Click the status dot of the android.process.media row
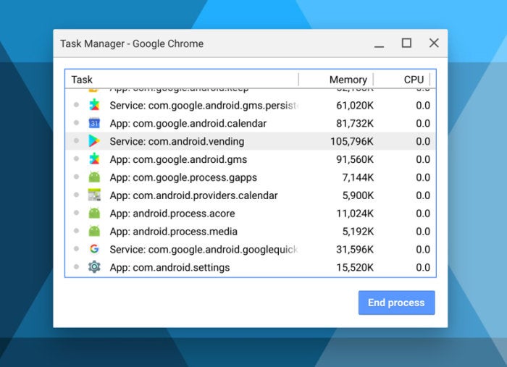The width and height of the screenshot is (507, 367). (76, 231)
